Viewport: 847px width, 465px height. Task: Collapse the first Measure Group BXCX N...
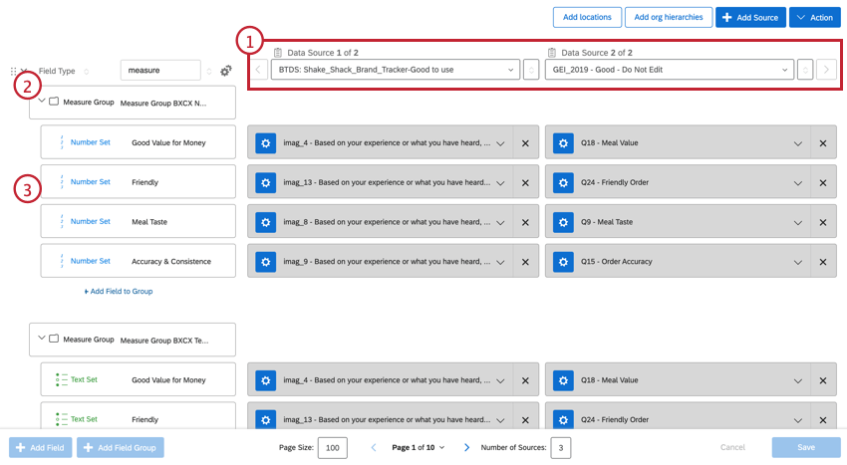(41, 102)
